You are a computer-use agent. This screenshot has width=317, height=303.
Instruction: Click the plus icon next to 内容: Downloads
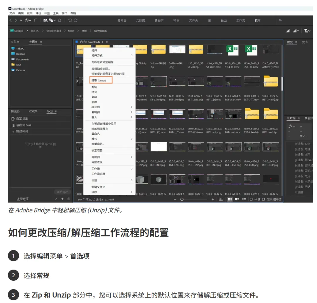(102, 42)
